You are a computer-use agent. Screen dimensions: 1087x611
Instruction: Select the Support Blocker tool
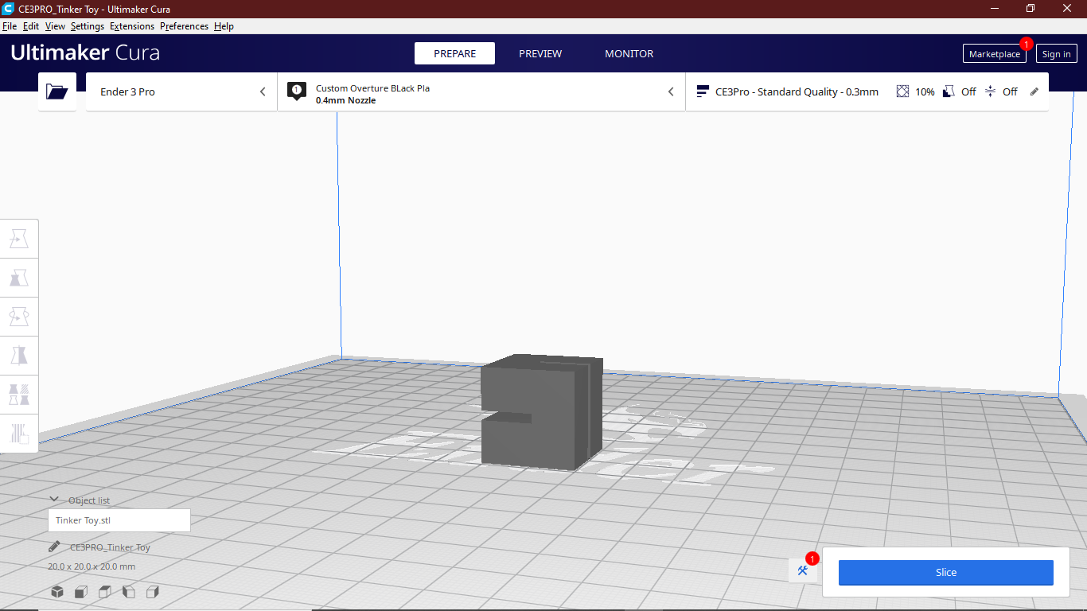19,433
